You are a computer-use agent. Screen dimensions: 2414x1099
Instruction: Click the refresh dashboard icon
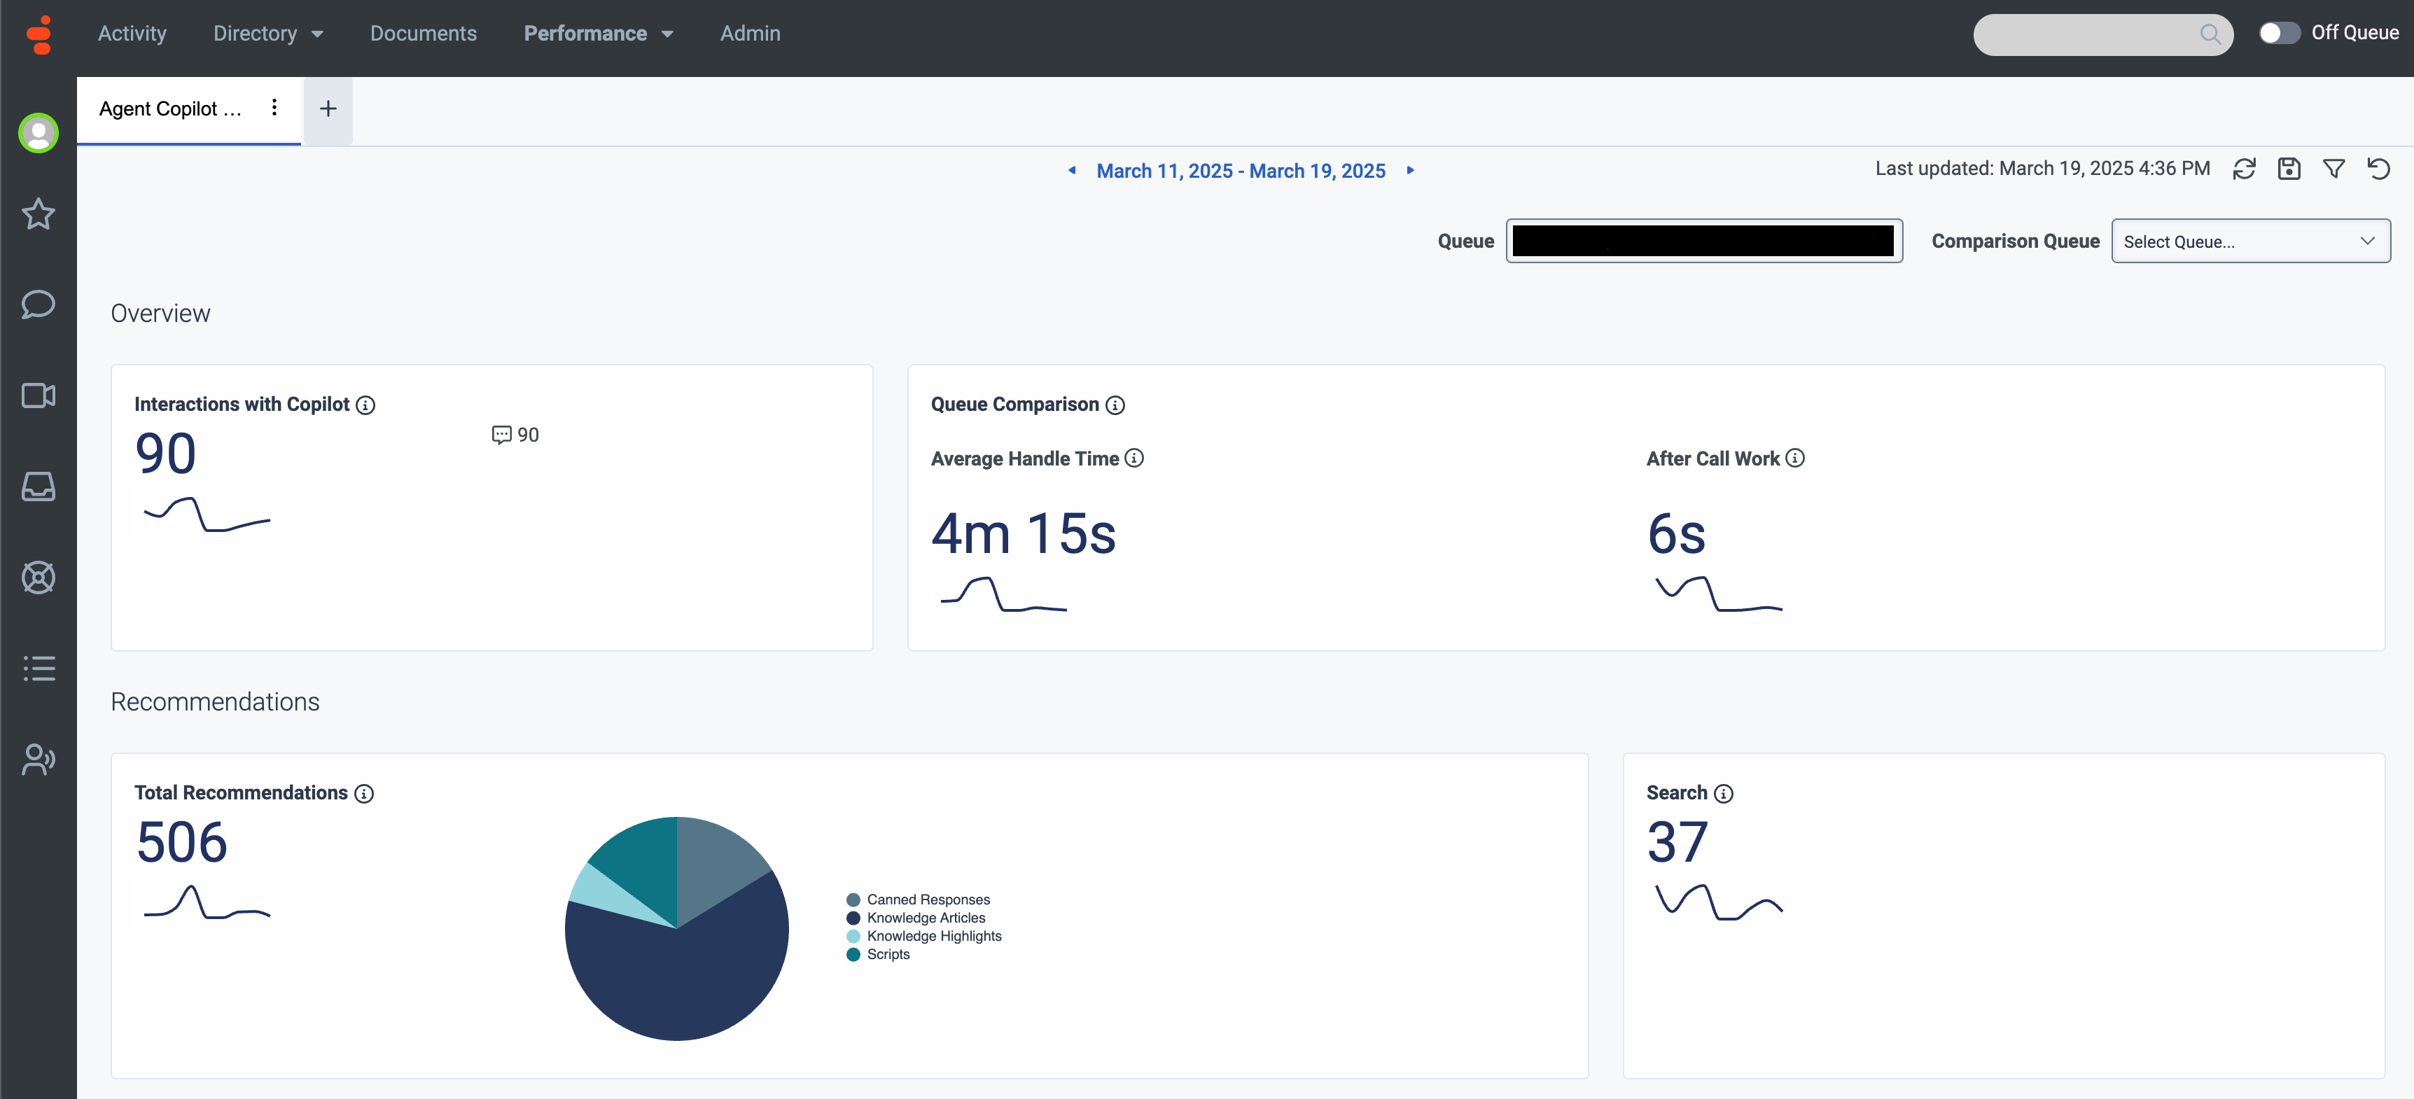(x=2243, y=169)
